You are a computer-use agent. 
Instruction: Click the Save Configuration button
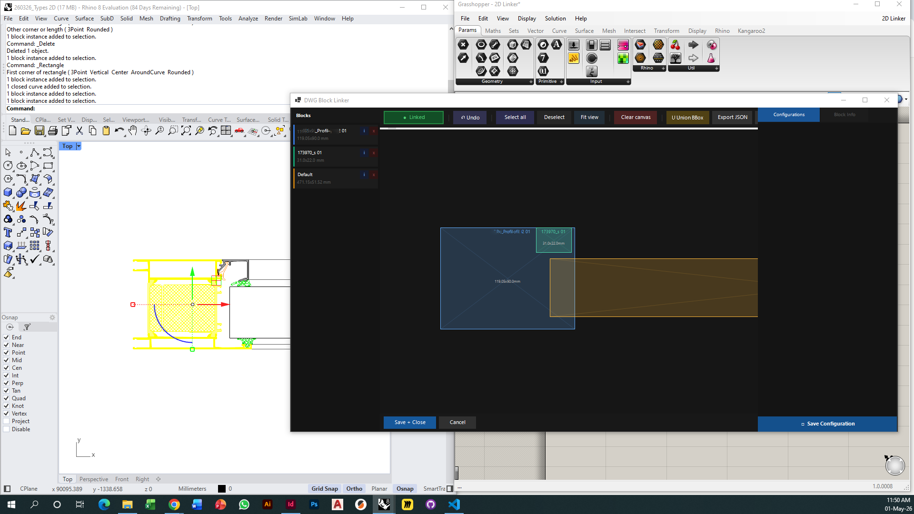[827, 424]
